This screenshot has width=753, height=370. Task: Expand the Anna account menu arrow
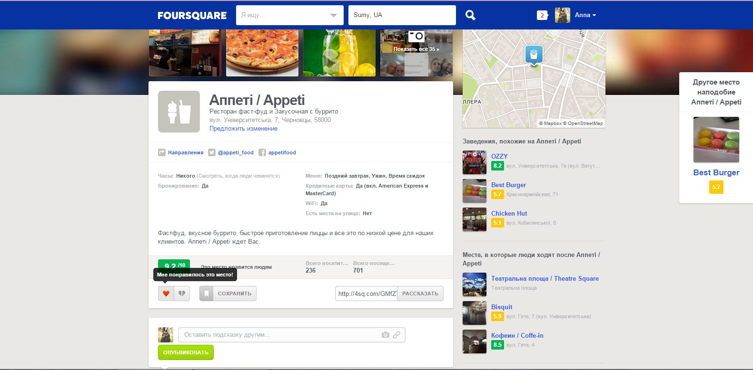594,15
